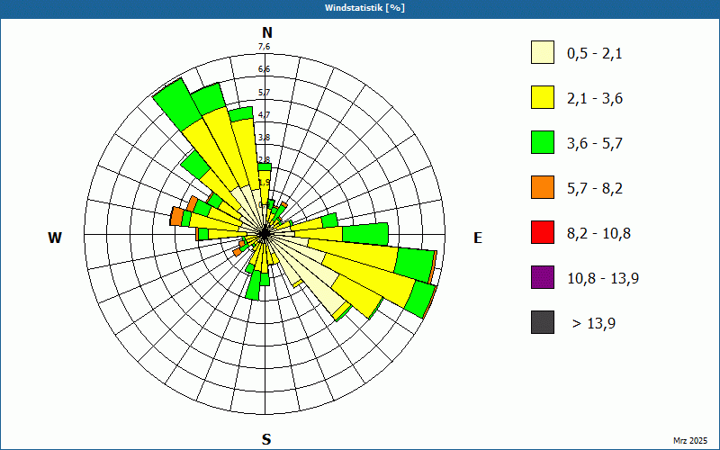This screenshot has height=450, width=720.
Task: Click the 6,6 radial axis value
Action: click(264, 69)
